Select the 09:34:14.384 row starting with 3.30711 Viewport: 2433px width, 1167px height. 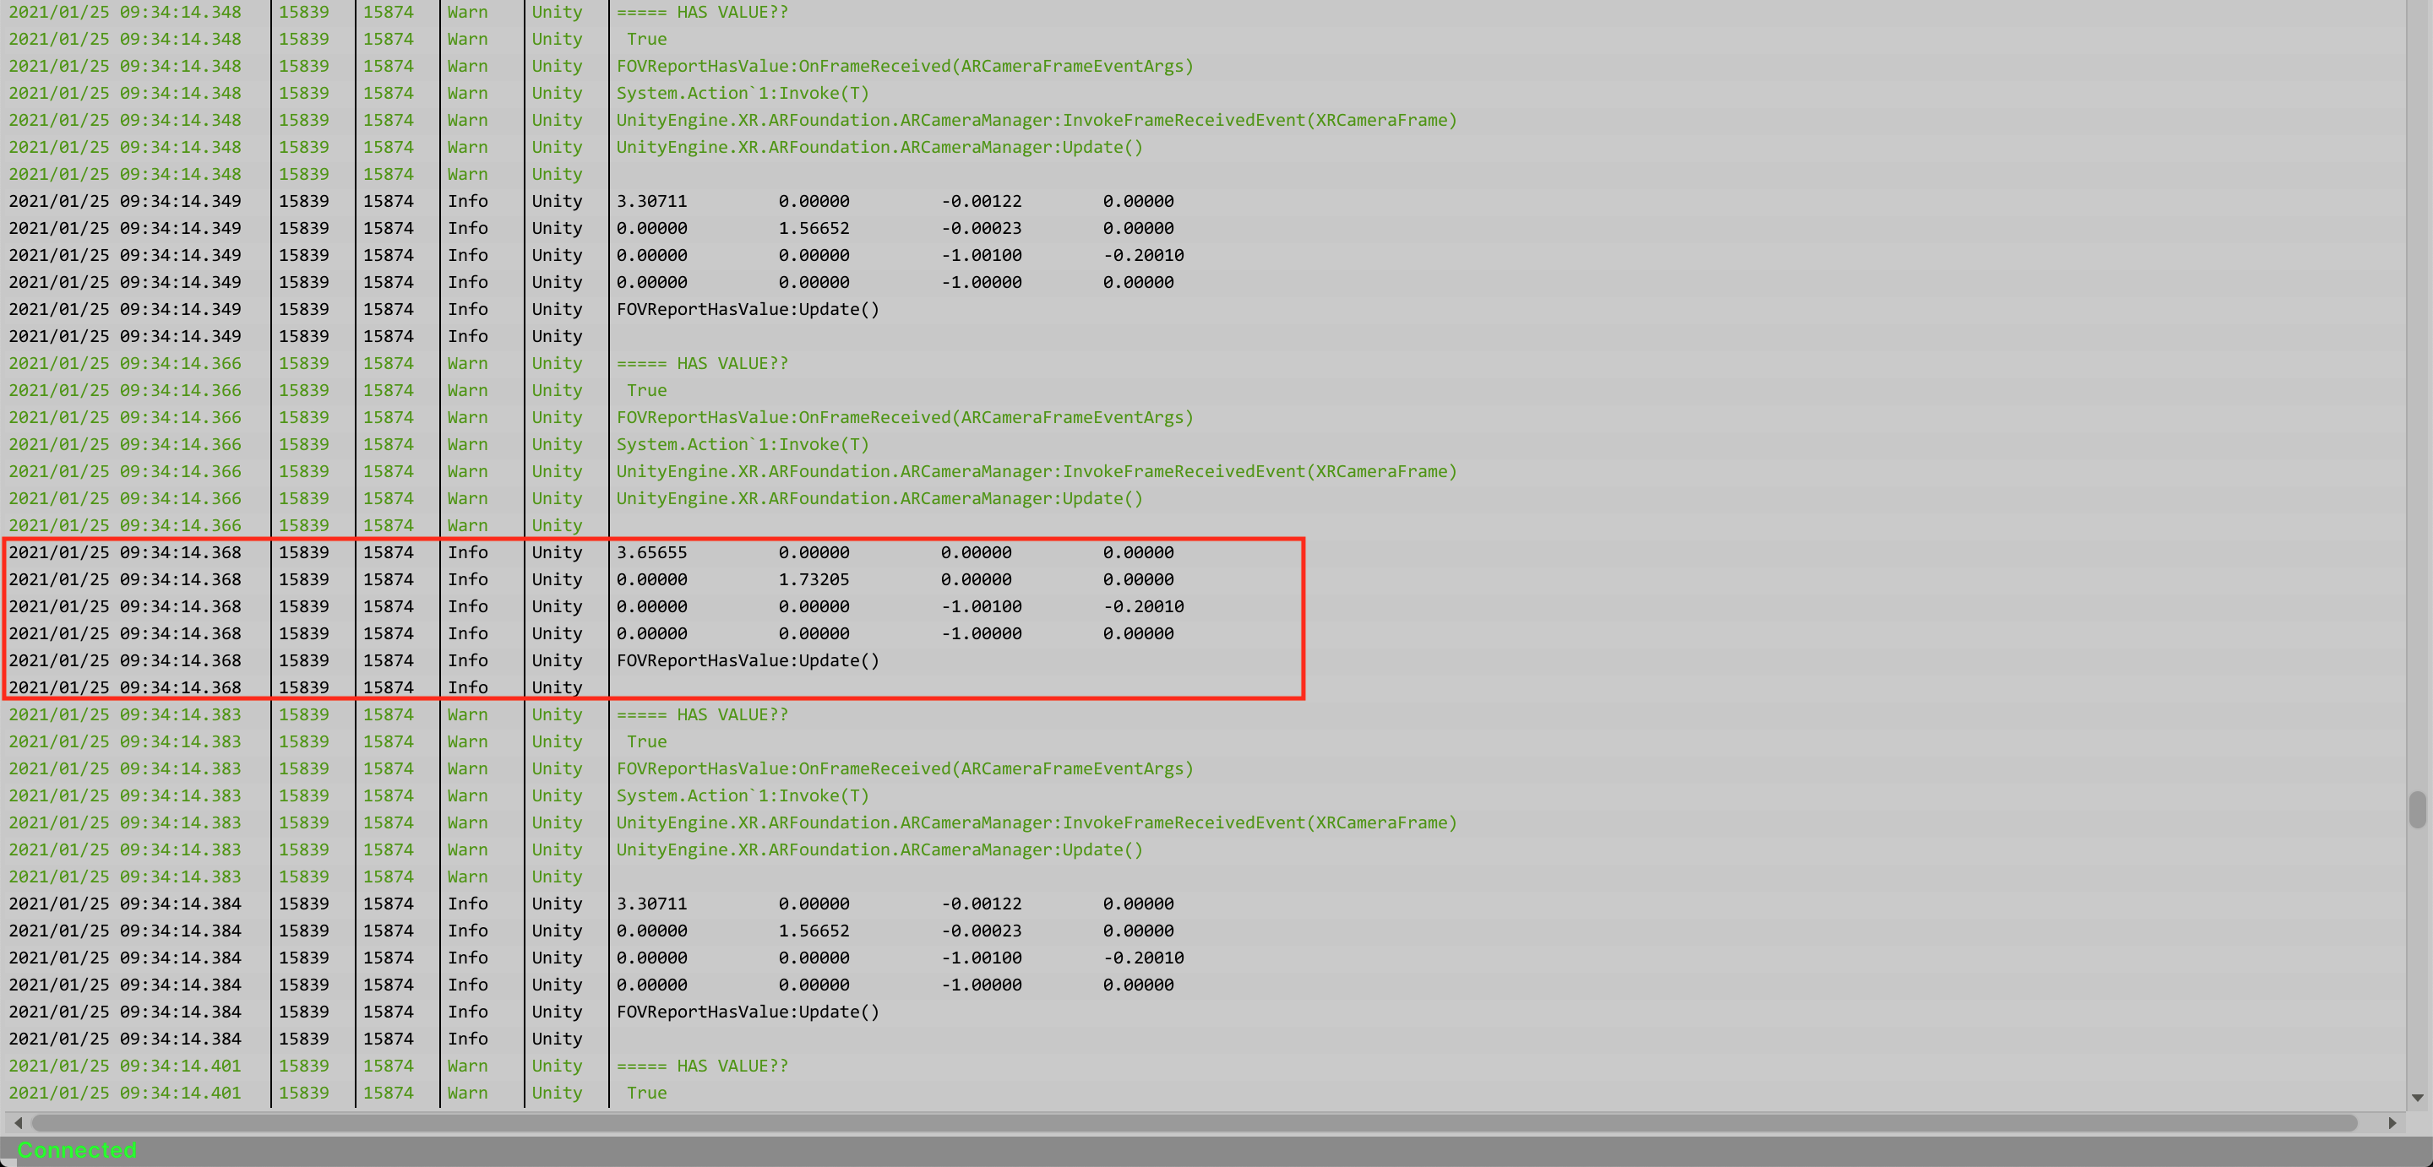click(x=651, y=904)
